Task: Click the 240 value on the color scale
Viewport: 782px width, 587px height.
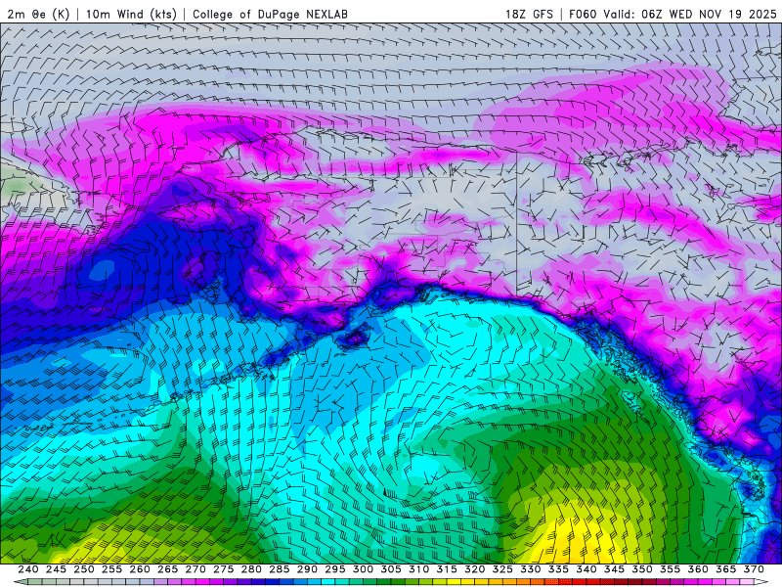Action: 28,569
